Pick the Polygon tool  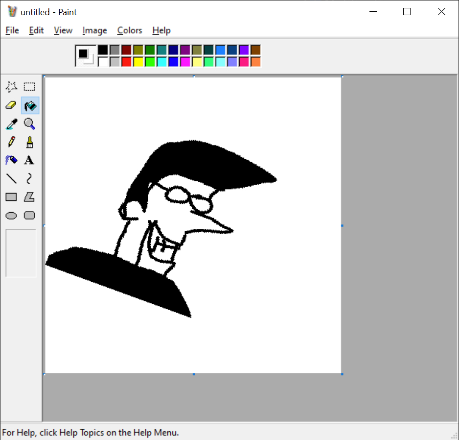(x=30, y=197)
